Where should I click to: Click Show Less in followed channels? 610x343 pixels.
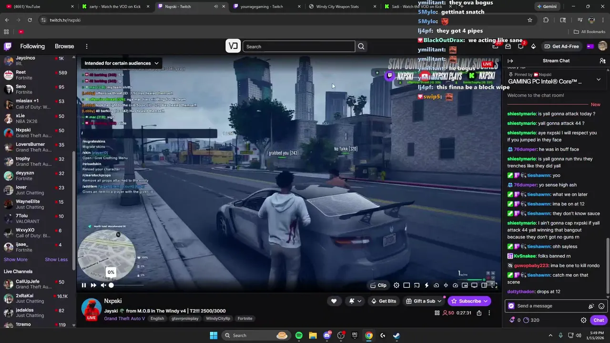(x=56, y=260)
